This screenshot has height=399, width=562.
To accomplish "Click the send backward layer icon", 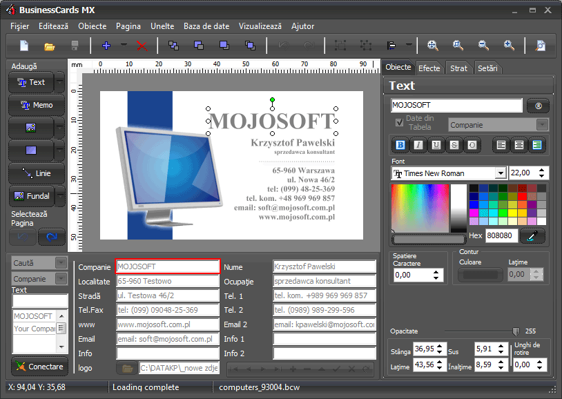I will [199, 46].
